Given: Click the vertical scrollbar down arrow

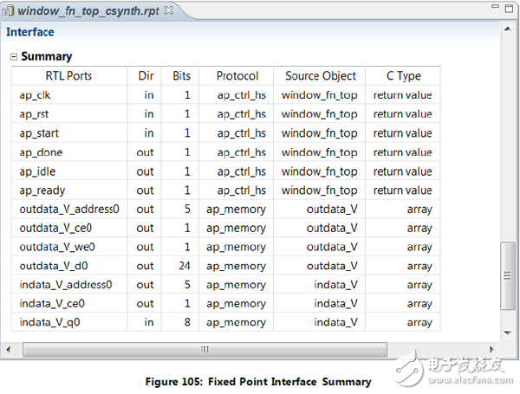Looking at the screenshot, I should [x=509, y=334].
